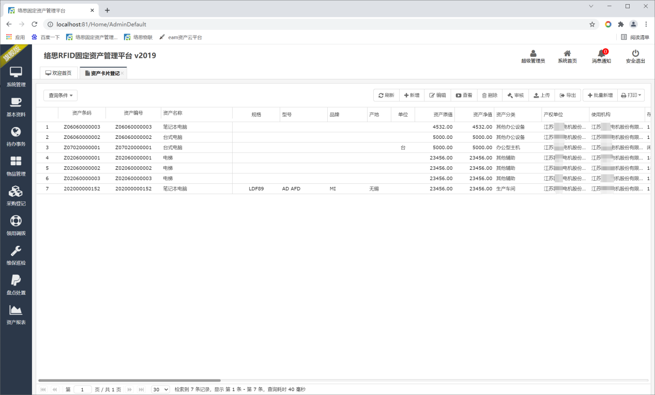The width and height of the screenshot is (655, 395).
Task: Click the 删除 delete toolbar button
Action: click(490, 96)
